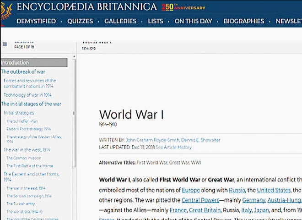
Task: Follow the United States hyperlink
Action: pos(274,190)
